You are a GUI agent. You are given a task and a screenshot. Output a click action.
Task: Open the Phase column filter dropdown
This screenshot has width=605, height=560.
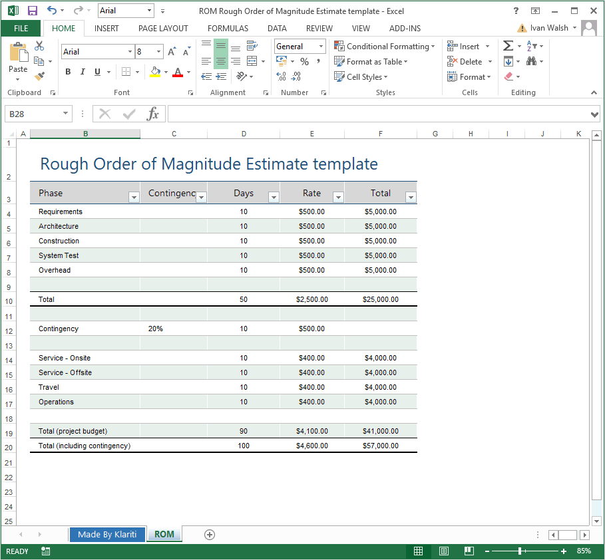134,197
